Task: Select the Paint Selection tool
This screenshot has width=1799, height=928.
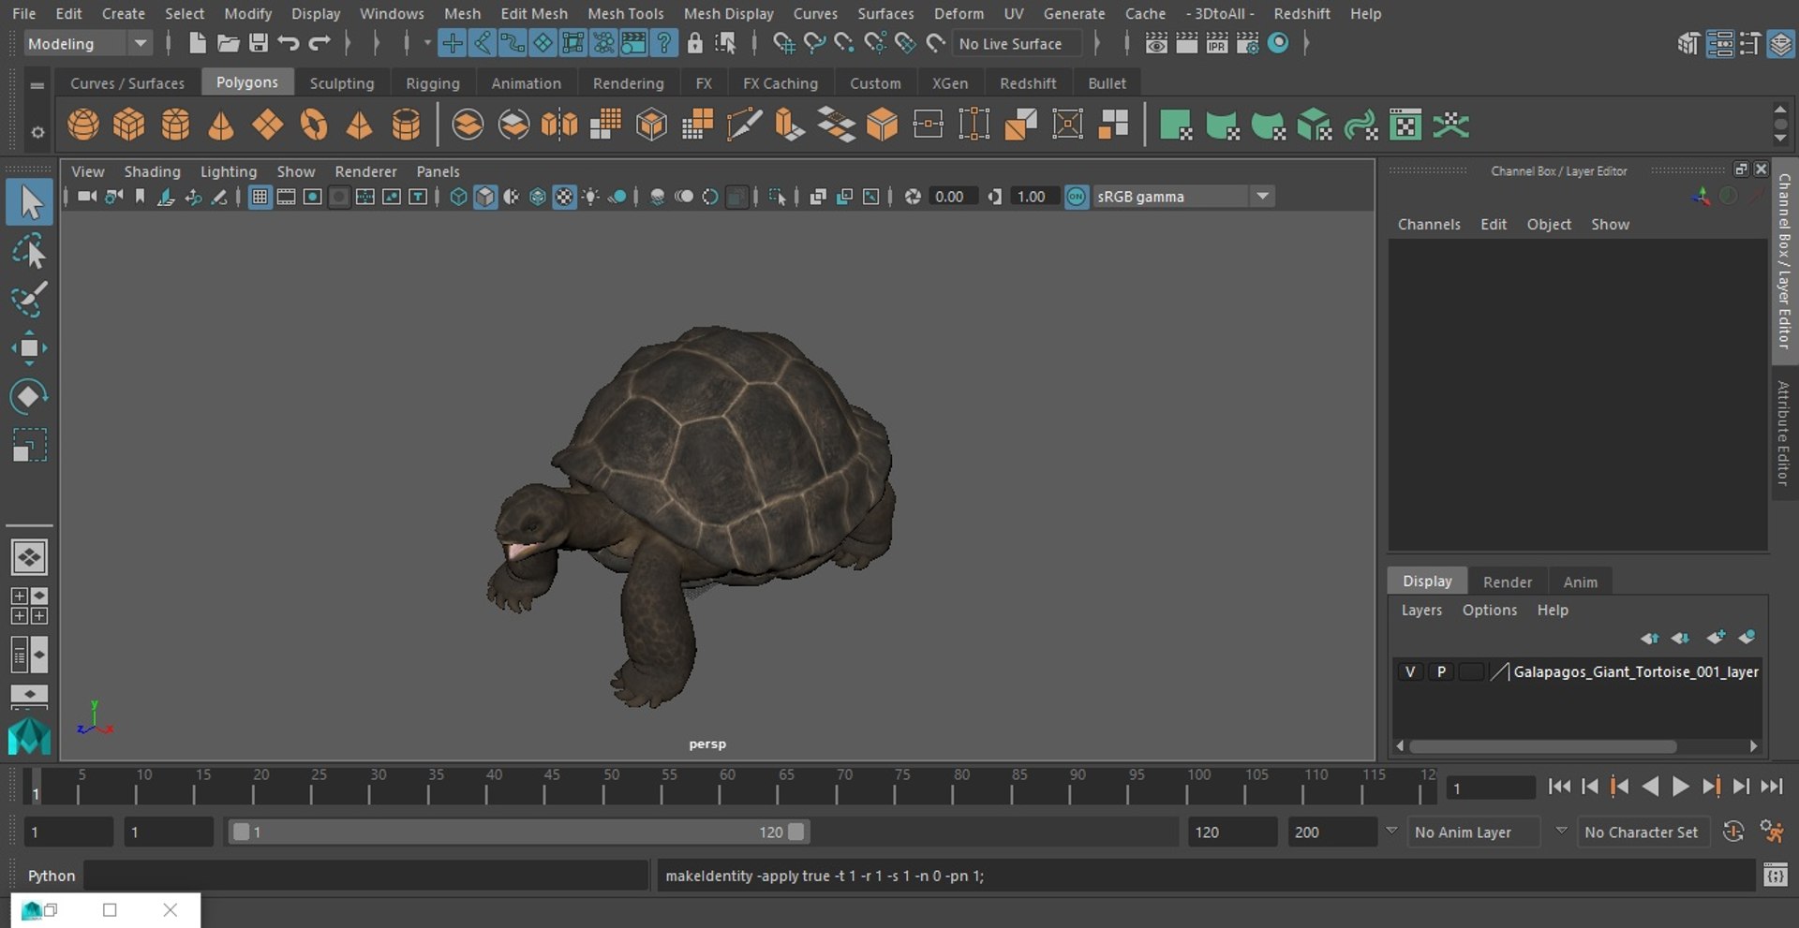Action: [29, 300]
